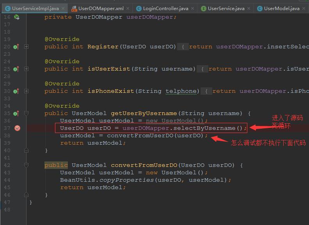The height and width of the screenshot is (225, 309).
Task: Click 'copyProperties' on line 44
Action: pos(126,180)
